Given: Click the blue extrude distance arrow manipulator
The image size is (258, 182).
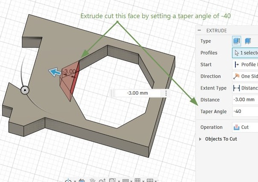Looking at the screenshot, I should coord(55,72).
